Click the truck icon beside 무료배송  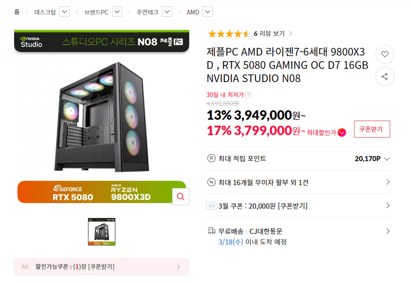click(x=211, y=230)
